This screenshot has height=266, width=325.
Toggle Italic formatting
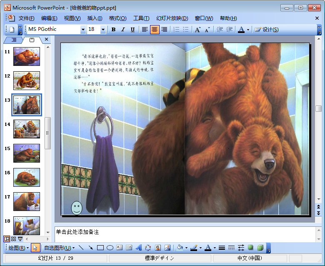click(x=123, y=30)
